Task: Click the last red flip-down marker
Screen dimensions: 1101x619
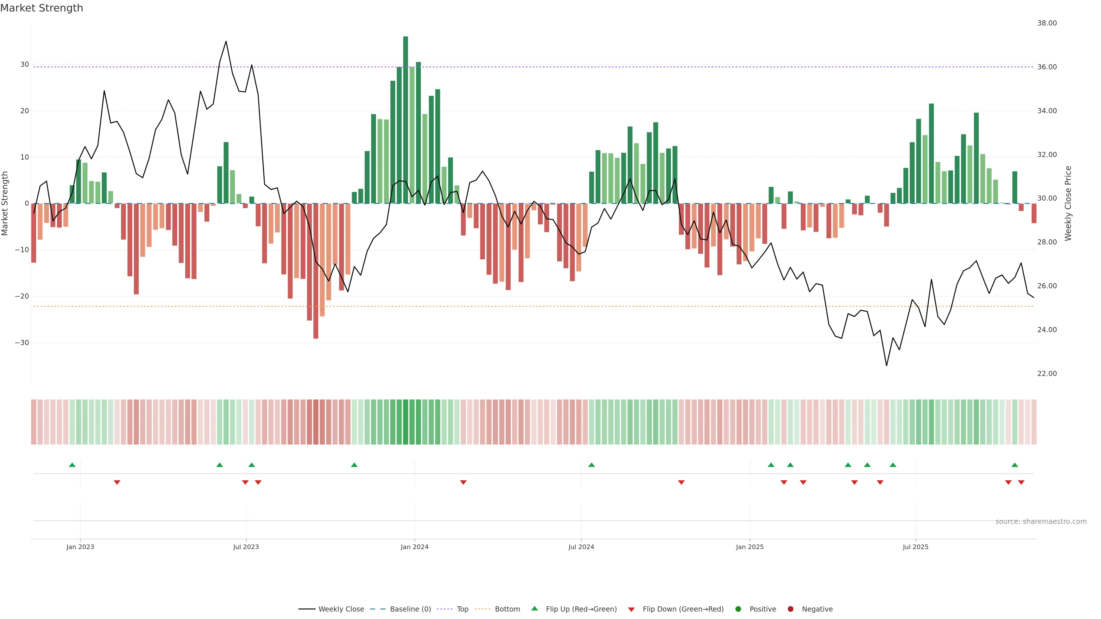Action: [1021, 482]
